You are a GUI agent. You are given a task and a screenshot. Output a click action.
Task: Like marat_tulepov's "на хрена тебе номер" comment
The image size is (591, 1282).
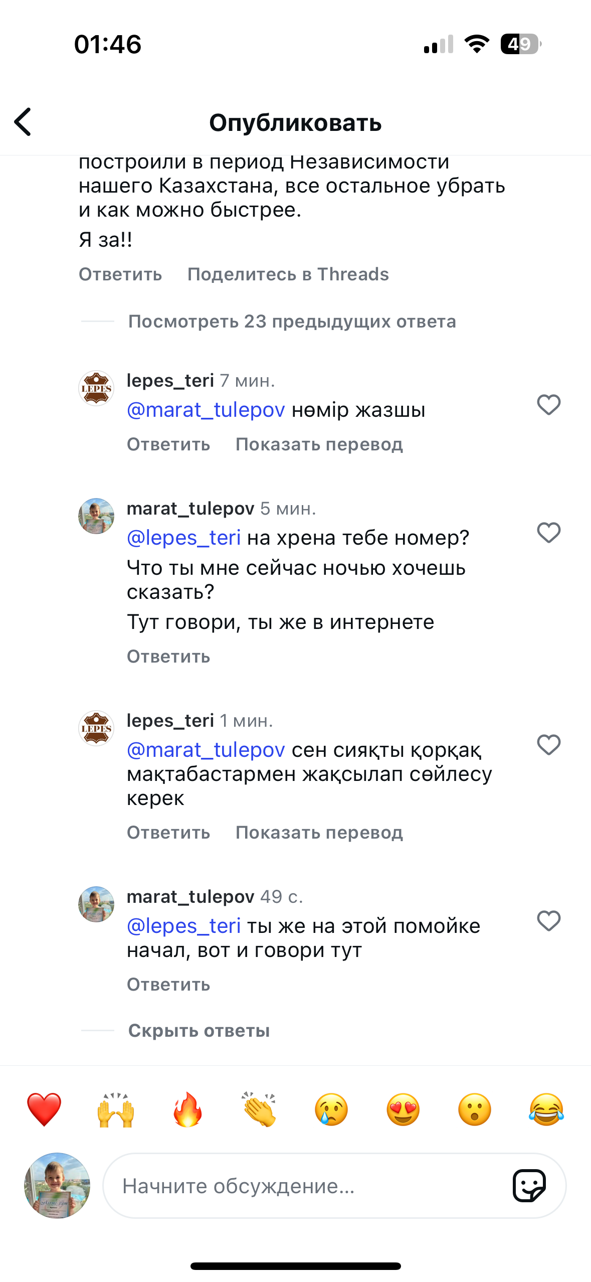(548, 533)
